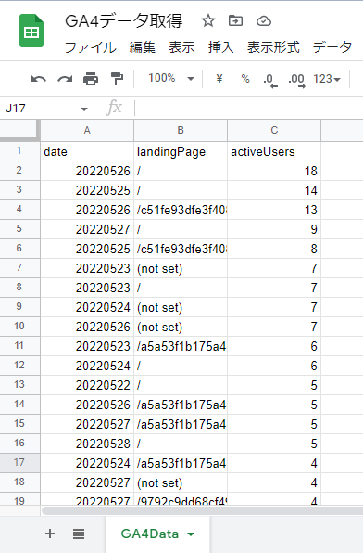Add a new sheet with plus button
This screenshot has width=363, height=553.
coord(50,534)
